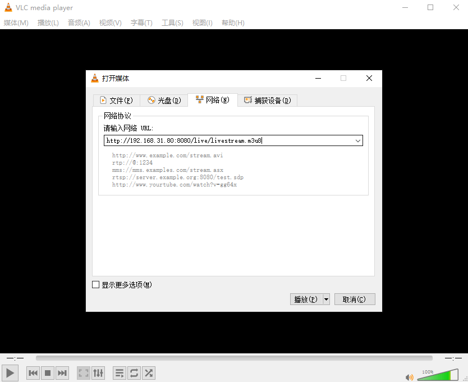Open the 视图(I) menu
Viewport: 468px width, 382px height.
coord(203,22)
